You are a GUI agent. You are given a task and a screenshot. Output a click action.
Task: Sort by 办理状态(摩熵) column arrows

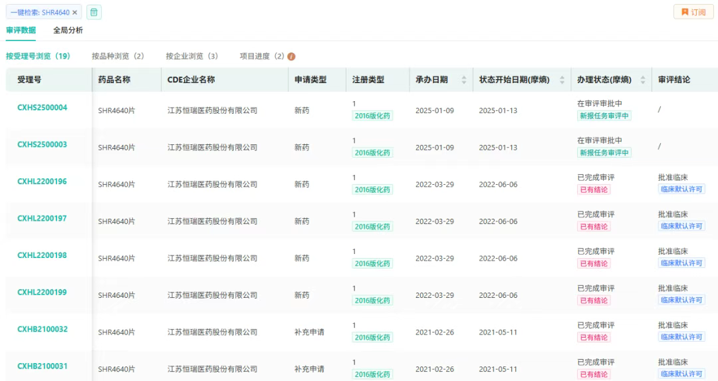(x=642, y=80)
